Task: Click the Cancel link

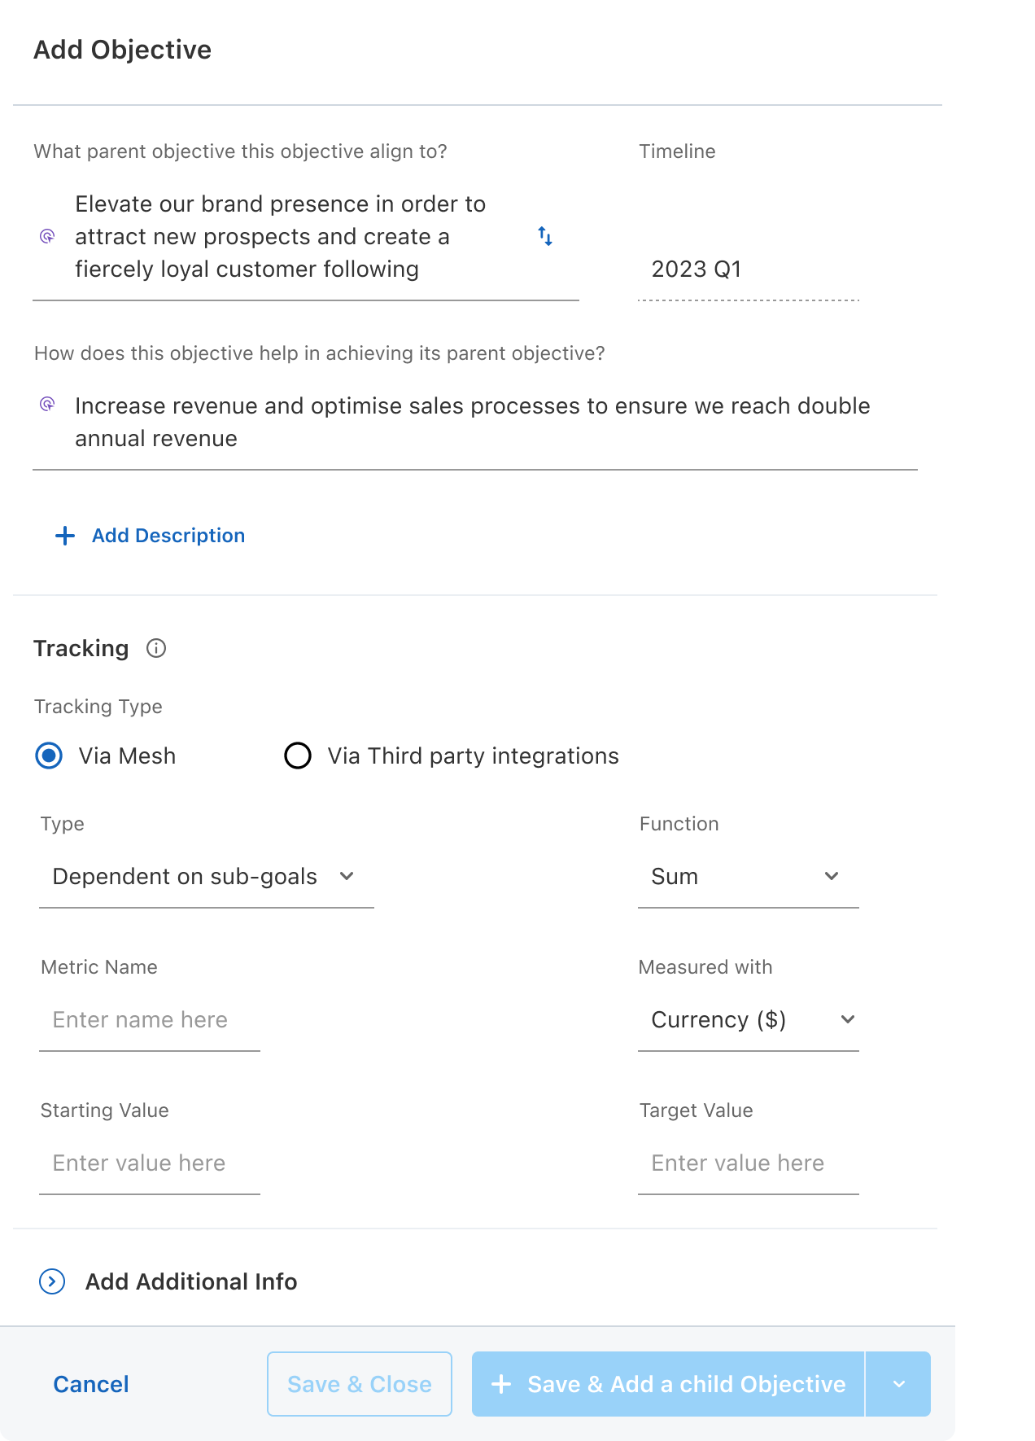Action: pos(91,1384)
